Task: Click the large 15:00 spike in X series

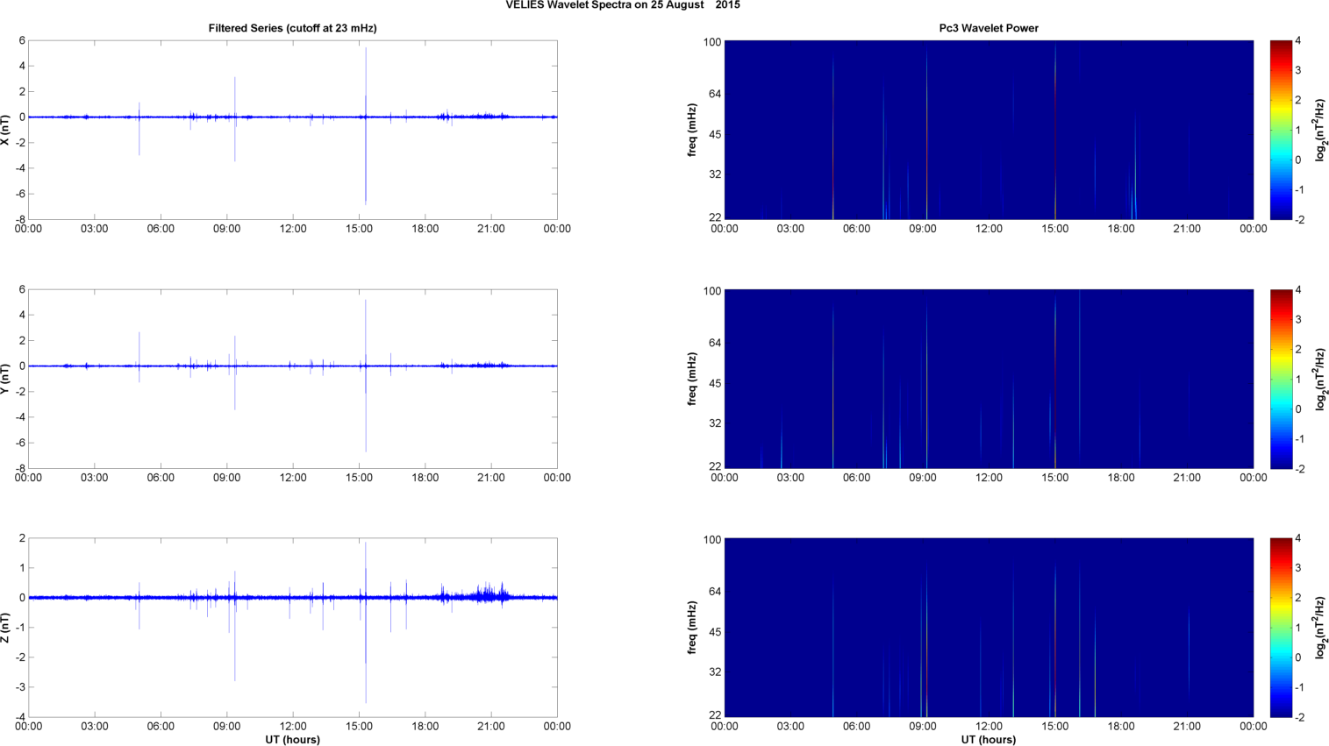Action: click(x=366, y=125)
